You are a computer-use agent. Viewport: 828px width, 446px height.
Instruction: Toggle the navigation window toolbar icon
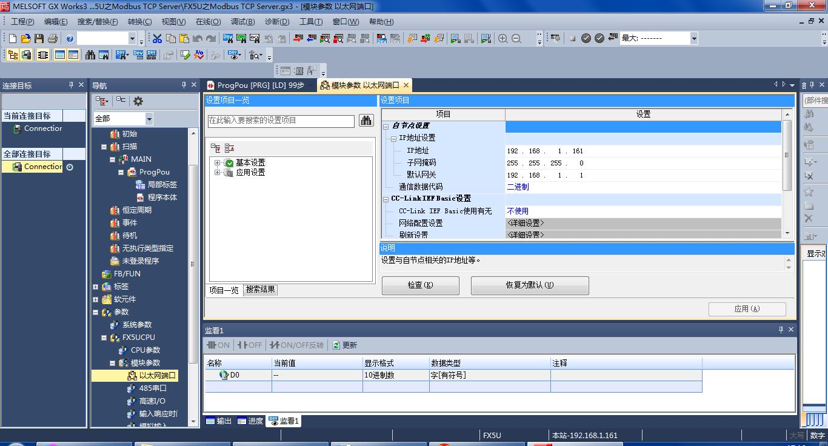click(x=13, y=55)
